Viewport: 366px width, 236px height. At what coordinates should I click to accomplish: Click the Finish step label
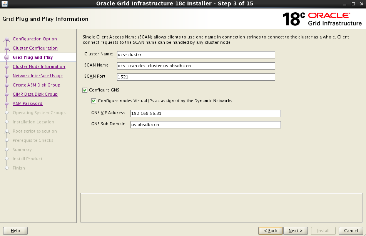pyautogui.click(x=19, y=168)
